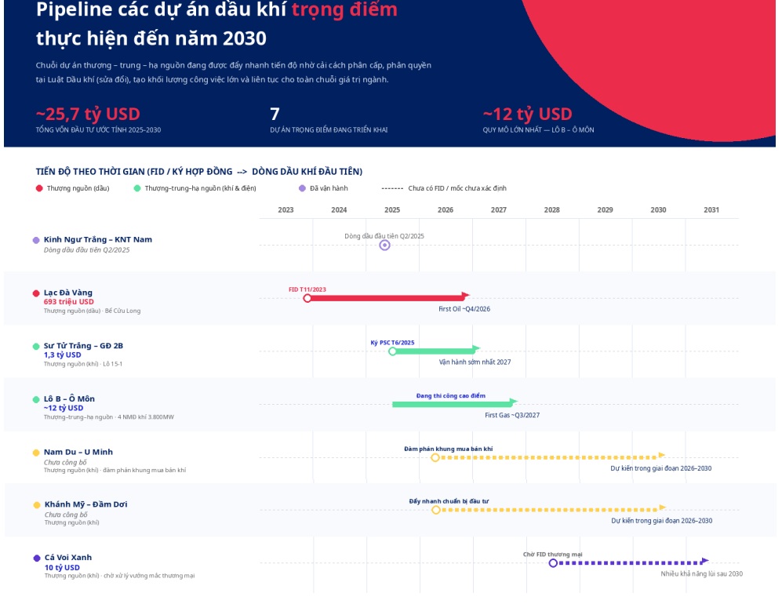Click the 'First Gas ~Q3/2027' annotation
Image resolution: width=782 pixels, height=604 pixels.
[x=512, y=415]
